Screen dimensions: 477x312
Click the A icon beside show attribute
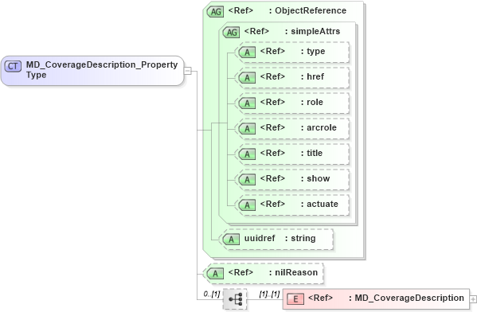247,180
